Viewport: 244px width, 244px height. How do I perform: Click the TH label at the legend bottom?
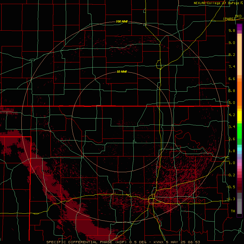(x=233, y=211)
